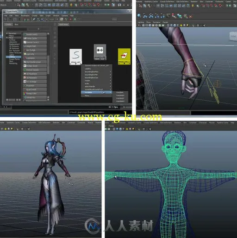237x238 pixels.
Task: Create a Double Switch node
Action: click(x=35, y=34)
